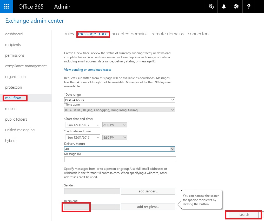Open the help question mark
Viewport: 264px width, 221px height.
[x=249, y=6]
